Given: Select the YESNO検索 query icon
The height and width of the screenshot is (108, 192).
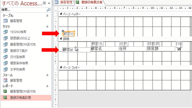Looking at the screenshot, I should (5, 32).
